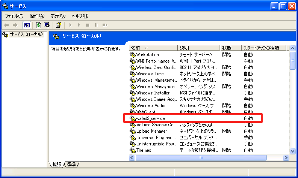Switch to the 標準 tab
Screen dimensions: 298x178
71,165
